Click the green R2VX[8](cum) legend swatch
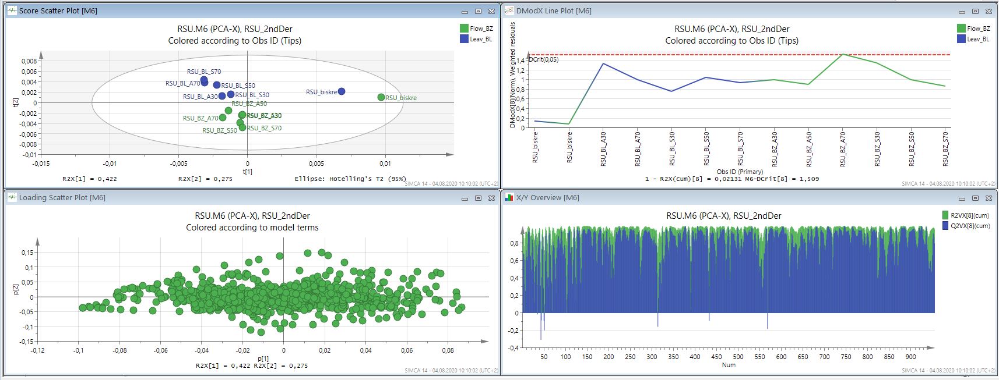Screen dimensions: 999x380 [x=945, y=215]
